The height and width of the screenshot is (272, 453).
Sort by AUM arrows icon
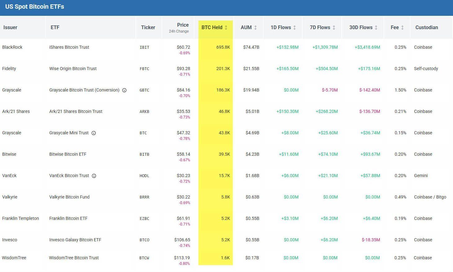coord(255,28)
